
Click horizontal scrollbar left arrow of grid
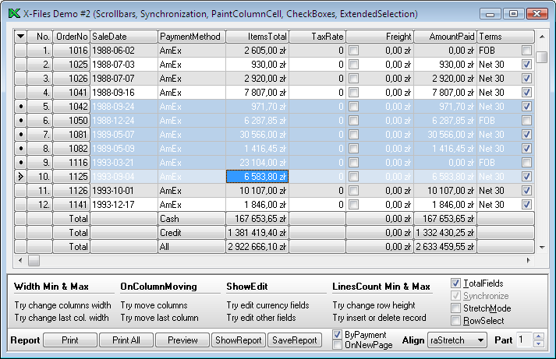pos(20,260)
